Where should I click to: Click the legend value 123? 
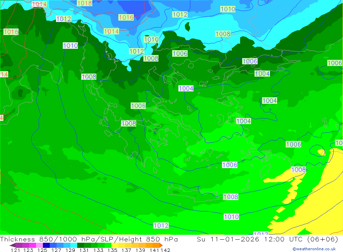click(x=28, y=250)
